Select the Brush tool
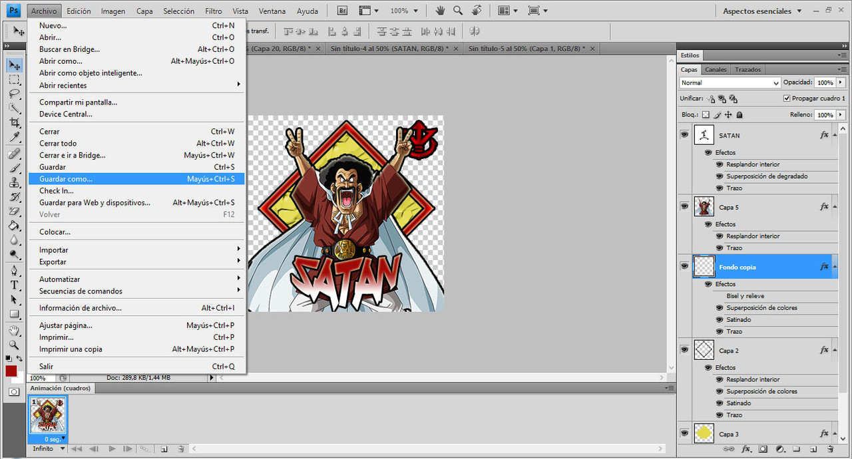 click(x=14, y=168)
